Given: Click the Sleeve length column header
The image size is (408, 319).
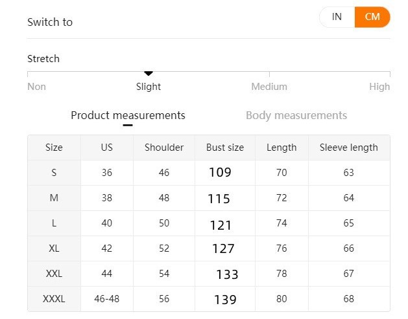Looking at the screenshot, I should click(x=349, y=148).
